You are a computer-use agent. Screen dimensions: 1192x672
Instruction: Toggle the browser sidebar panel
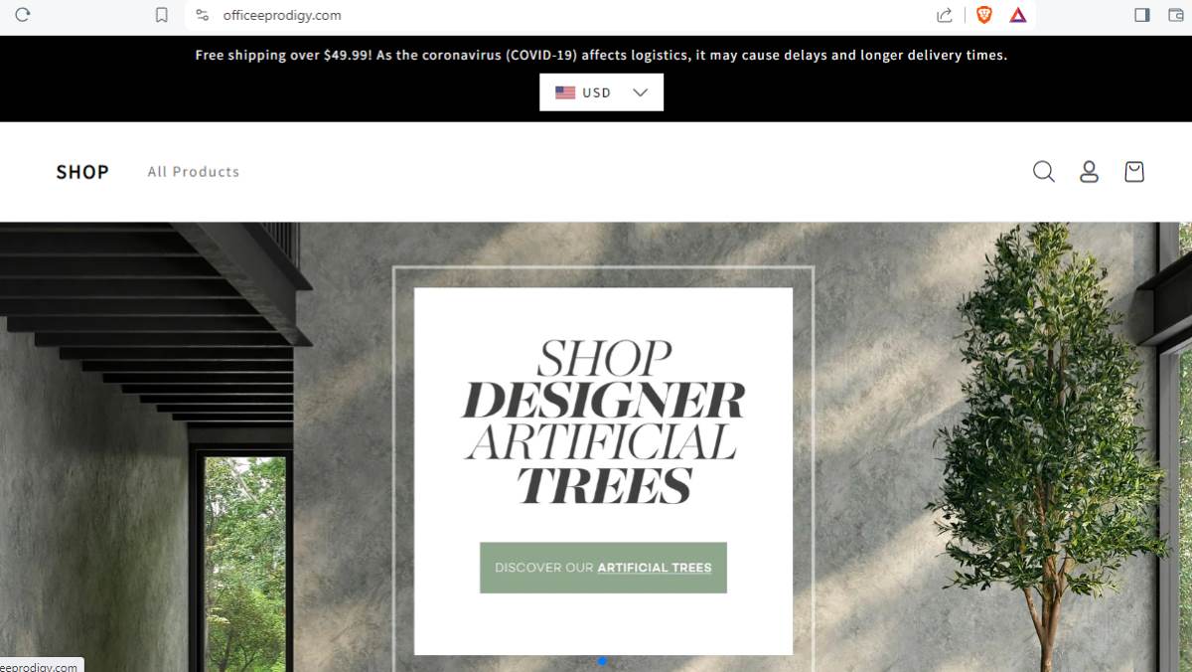coord(1142,15)
